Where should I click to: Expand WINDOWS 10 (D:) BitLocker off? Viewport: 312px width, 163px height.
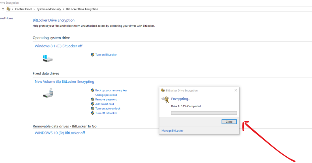point(60,133)
